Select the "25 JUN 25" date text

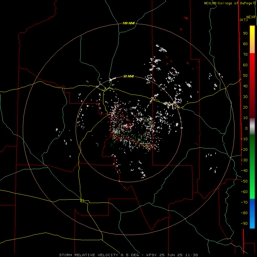[x=171, y=255]
